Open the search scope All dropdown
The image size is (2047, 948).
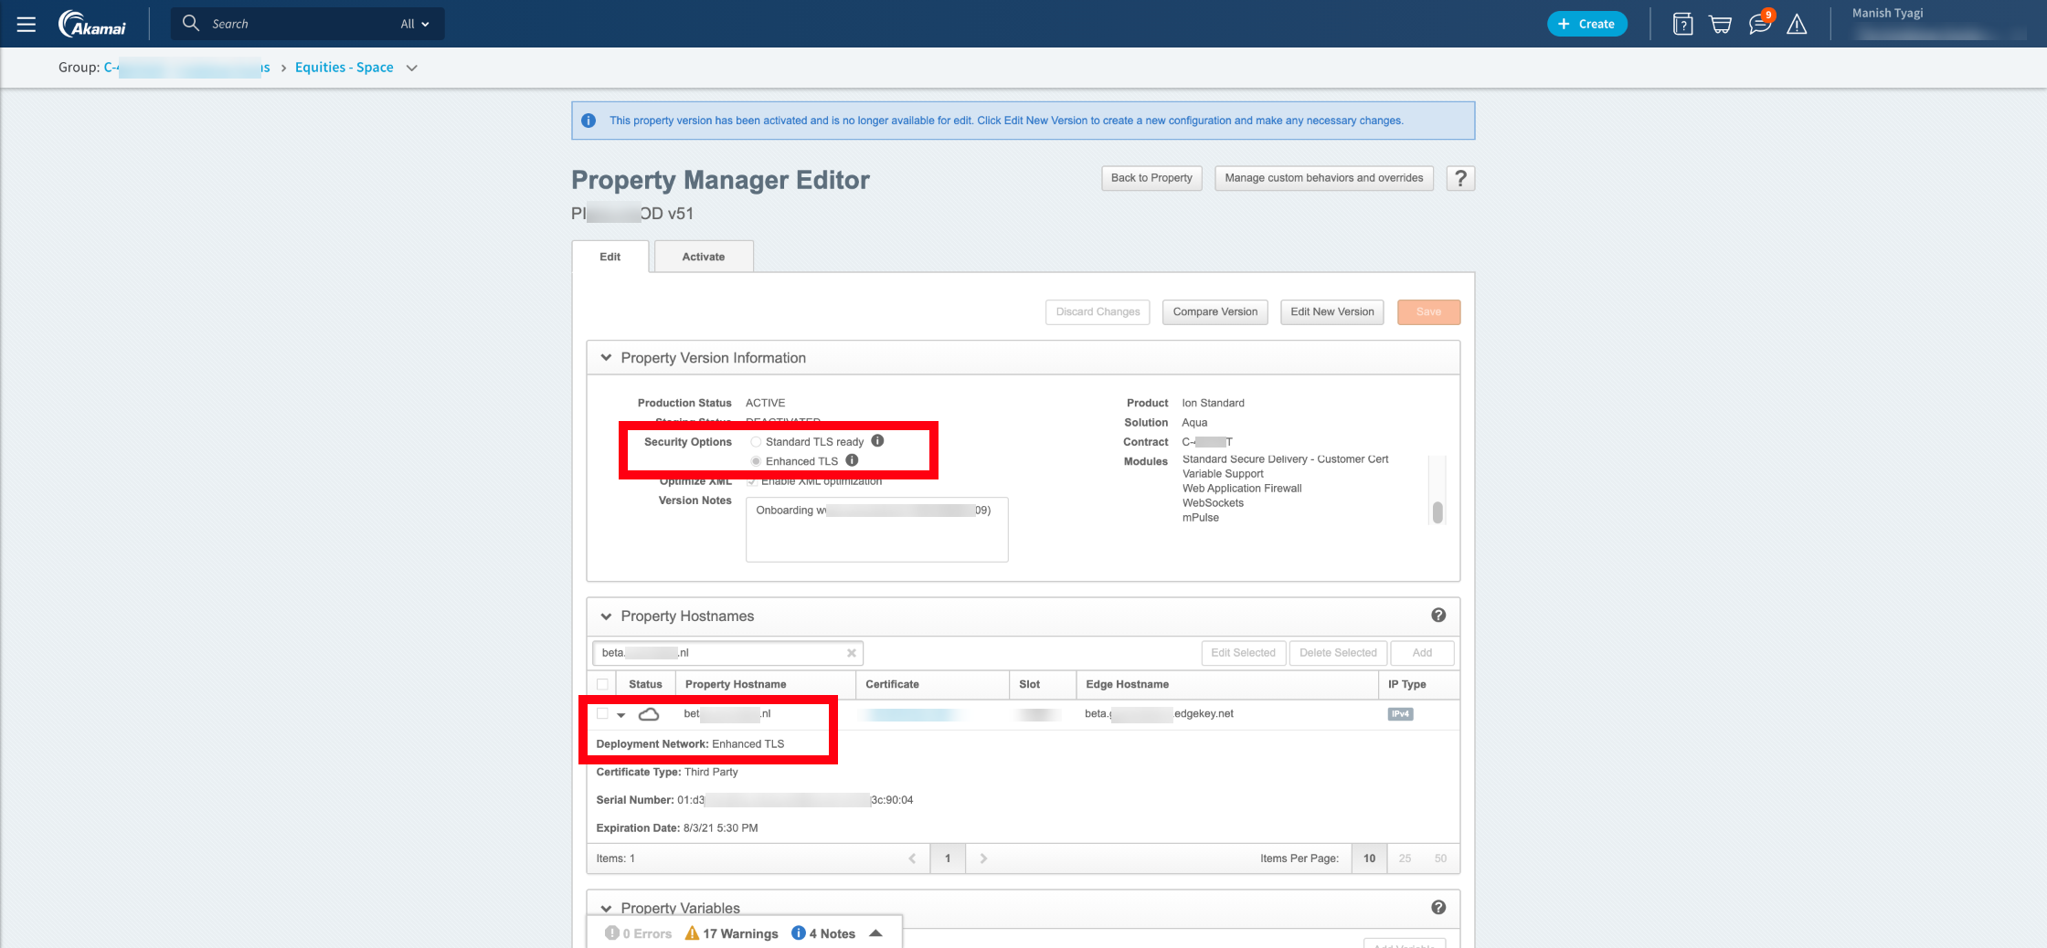click(414, 25)
